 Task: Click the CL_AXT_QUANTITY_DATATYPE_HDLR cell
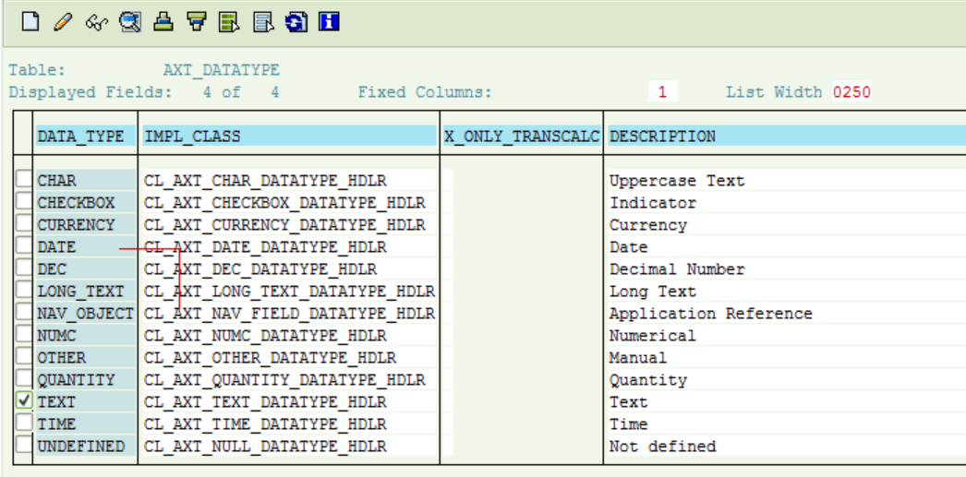click(x=290, y=380)
